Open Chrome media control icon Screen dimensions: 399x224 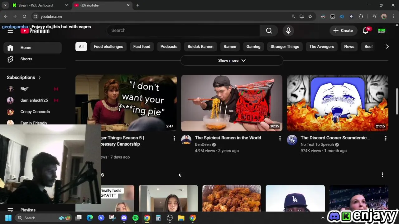375,16
